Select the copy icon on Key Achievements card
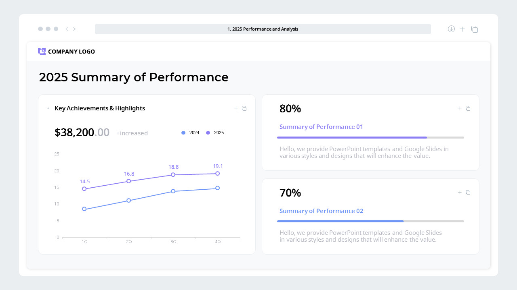 244,108
